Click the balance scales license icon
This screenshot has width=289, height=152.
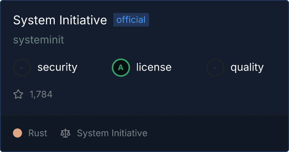pyautogui.click(x=65, y=133)
